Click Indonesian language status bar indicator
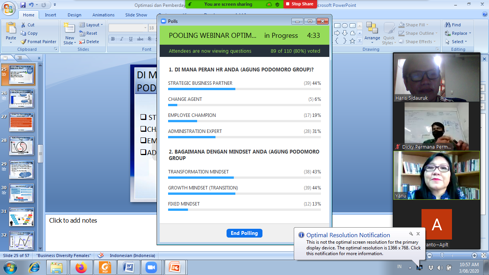Image resolution: width=489 pixels, height=275 pixels. 132,256
